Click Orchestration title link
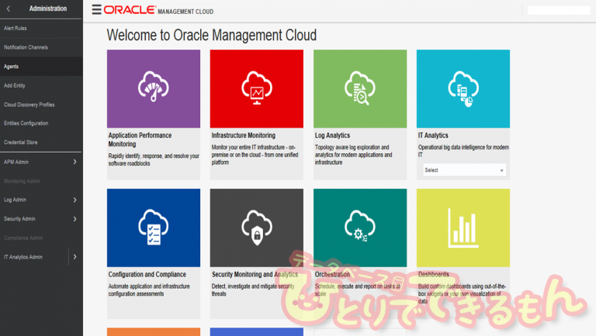The height and width of the screenshot is (336, 596). click(332, 274)
